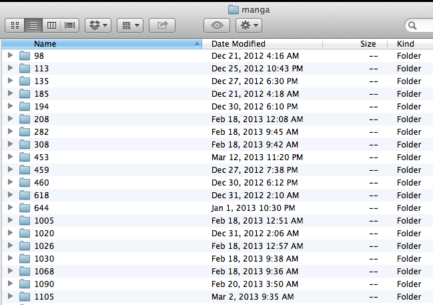Sort by the Size column header
Screen dimensions: 433x305
(368, 43)
